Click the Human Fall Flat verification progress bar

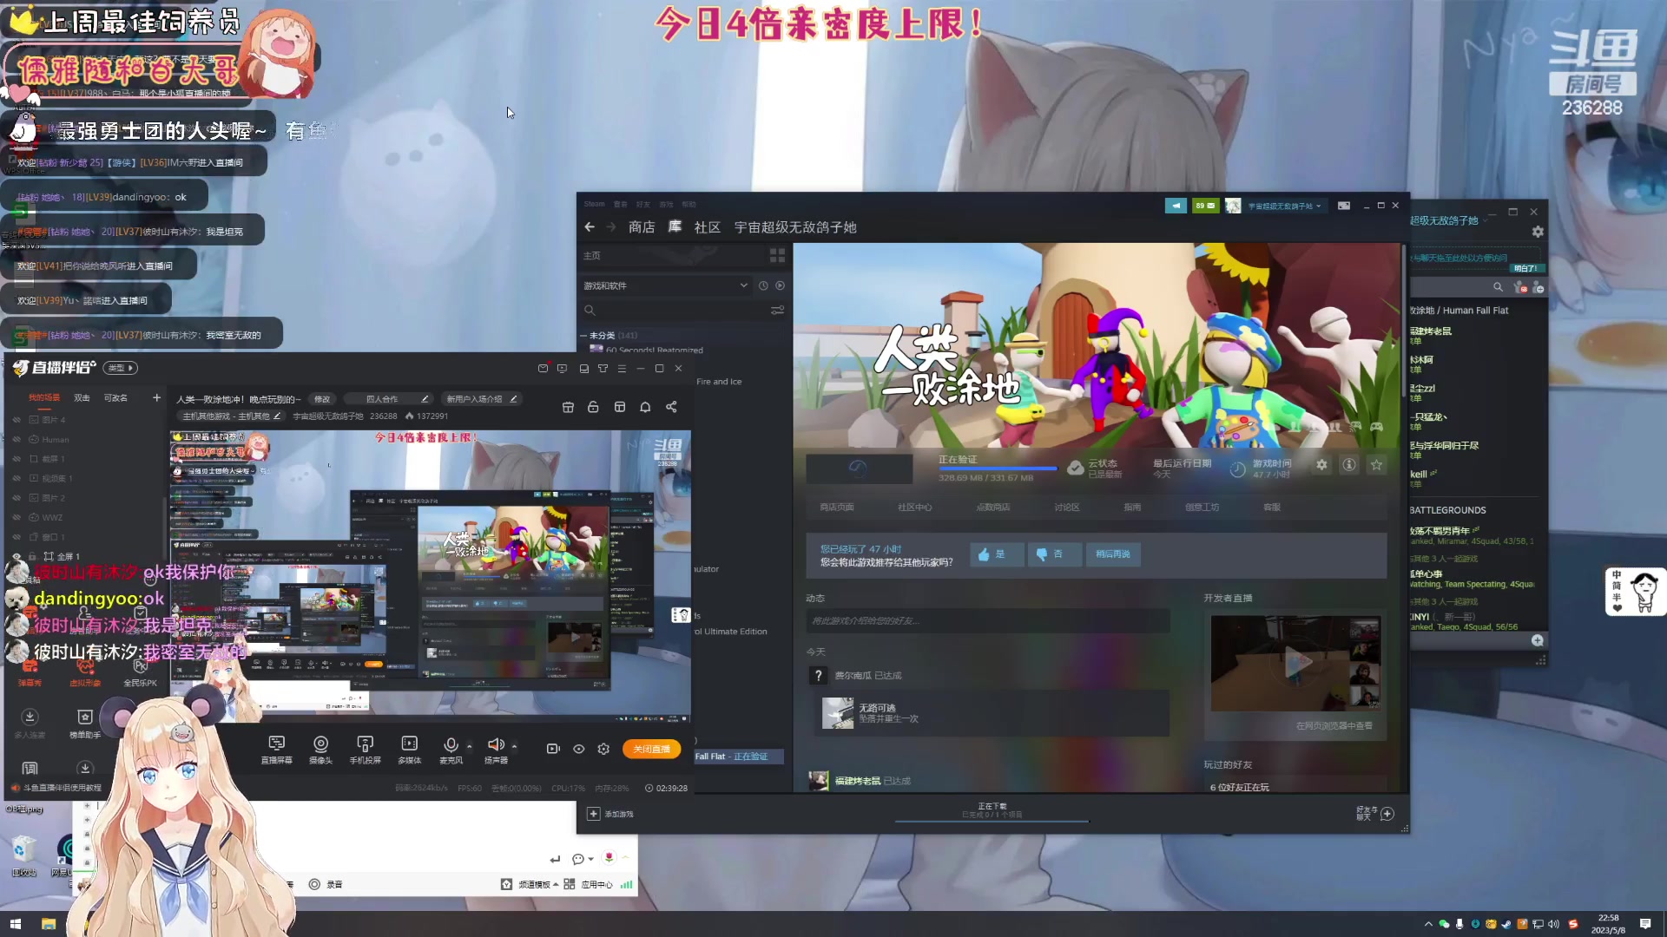pos(998,468)
